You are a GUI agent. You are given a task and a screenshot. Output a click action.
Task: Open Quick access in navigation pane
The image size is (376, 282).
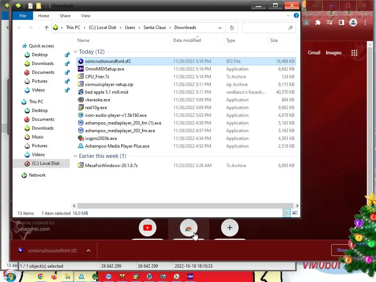coord(41,46)
